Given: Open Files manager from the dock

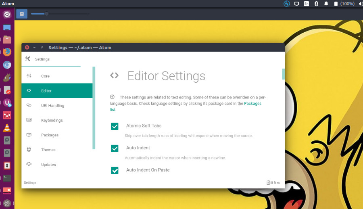Looking at the screenshot, I should [7, 40].
